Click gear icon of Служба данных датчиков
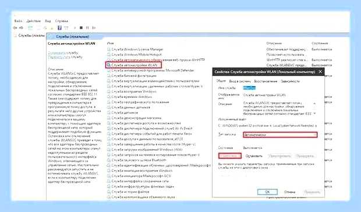 pos(109,108)
